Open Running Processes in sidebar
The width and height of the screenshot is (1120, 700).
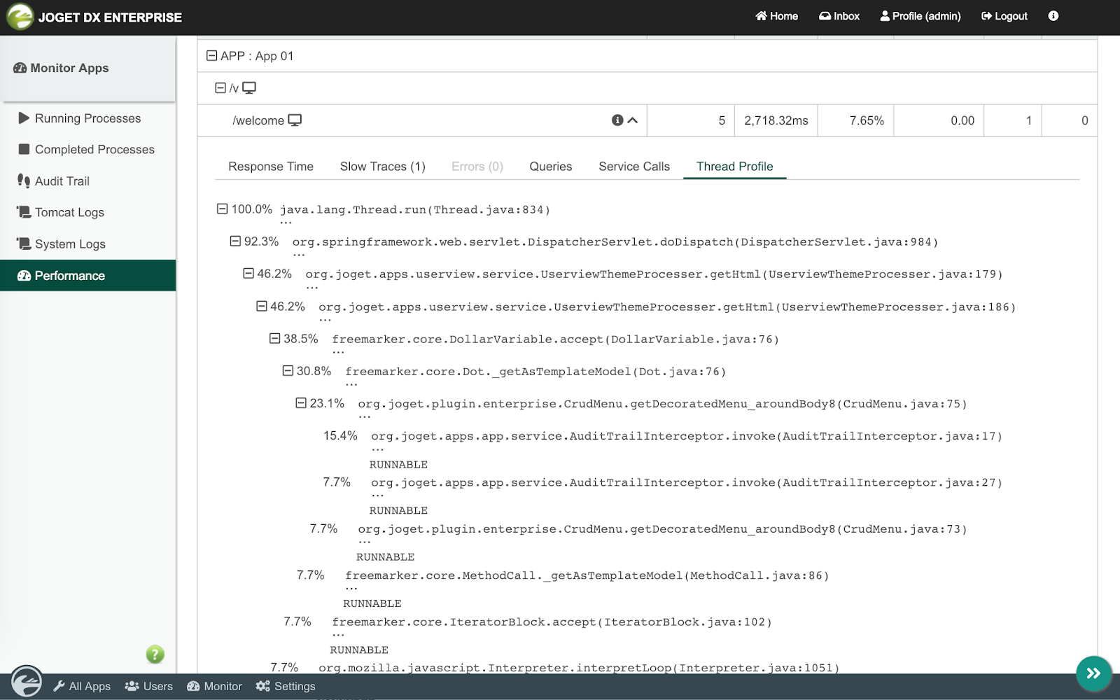click(x=88, y=118)
